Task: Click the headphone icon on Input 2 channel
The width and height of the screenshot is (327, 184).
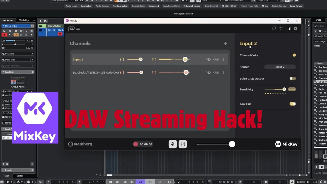Action: click(122, 59)
